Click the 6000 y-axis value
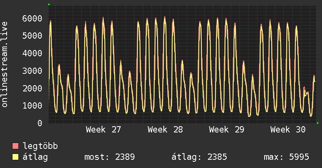This screenshot has width=322, height=168. [32, 18]
